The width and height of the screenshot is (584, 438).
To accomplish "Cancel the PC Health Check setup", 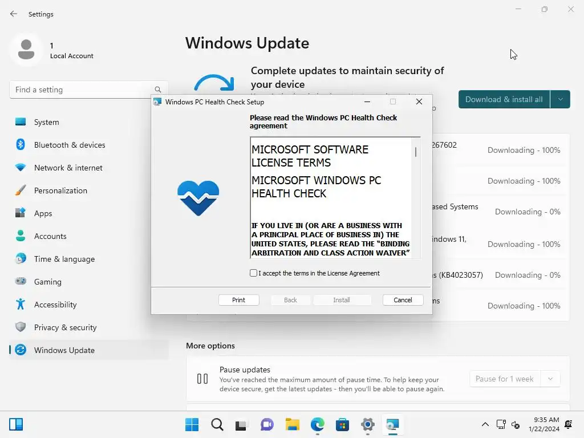I will 403,300.
